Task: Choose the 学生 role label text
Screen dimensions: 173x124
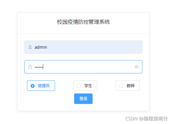Action: coord(88,86)
